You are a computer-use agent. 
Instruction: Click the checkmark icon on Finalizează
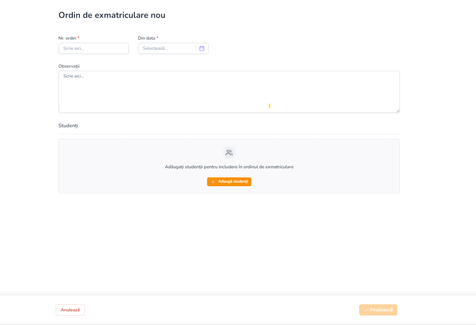point(366,310)
